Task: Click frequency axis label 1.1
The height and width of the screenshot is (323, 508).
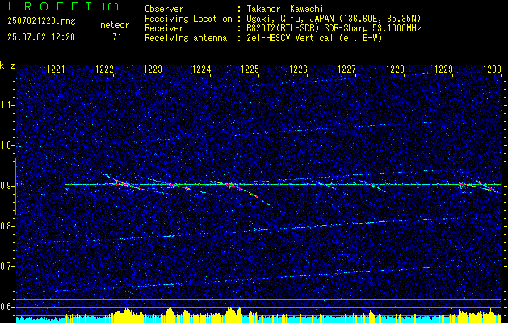Action: coord(7,105)
